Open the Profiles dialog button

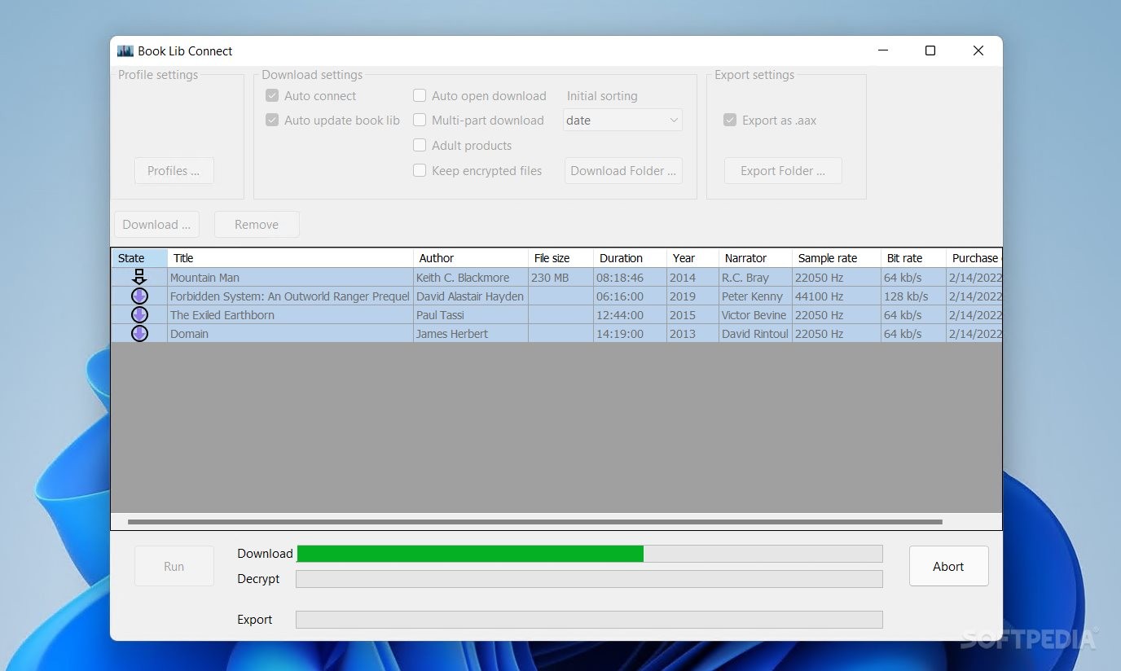(x=174, y=170)
